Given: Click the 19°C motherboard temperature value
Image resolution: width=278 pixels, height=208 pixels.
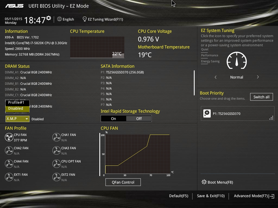Looking at the screenshot, I should (x=145, y=55).
